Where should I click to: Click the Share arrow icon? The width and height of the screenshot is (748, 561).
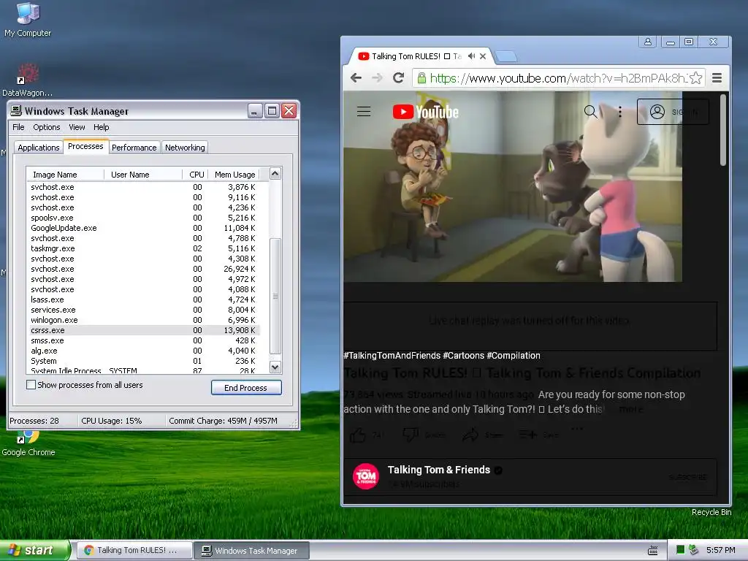point(470,435)
